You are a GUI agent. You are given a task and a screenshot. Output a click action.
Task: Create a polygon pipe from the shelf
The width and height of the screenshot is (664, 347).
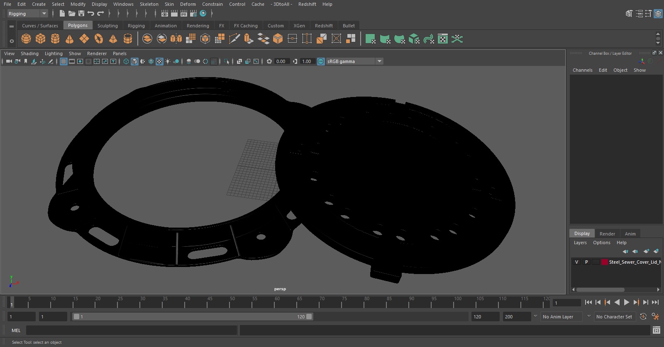coord(128,39)
